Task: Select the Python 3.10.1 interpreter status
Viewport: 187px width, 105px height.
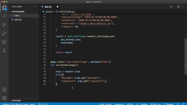Action: tap(19, 104)
